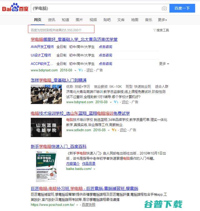Open the 文库 tab
This screenshot has width=200, height=211.
point(121,20)
